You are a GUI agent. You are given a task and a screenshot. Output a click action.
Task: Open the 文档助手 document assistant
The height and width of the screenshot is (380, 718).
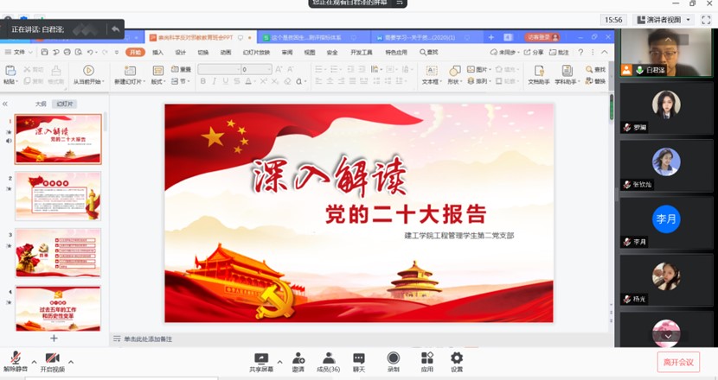coord(539,74)
